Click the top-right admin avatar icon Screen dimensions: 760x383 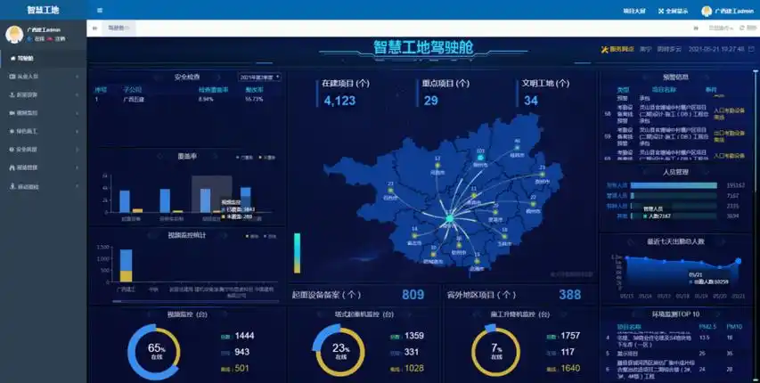click(x=707, y=12)
